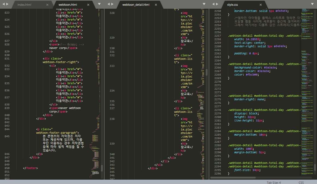Click the closing </footer> tag
317x184 pixels.
30,168
